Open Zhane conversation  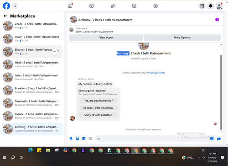click(32, 26)
